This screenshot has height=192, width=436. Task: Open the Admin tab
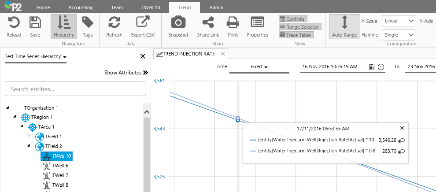click(x=216, y=7)
